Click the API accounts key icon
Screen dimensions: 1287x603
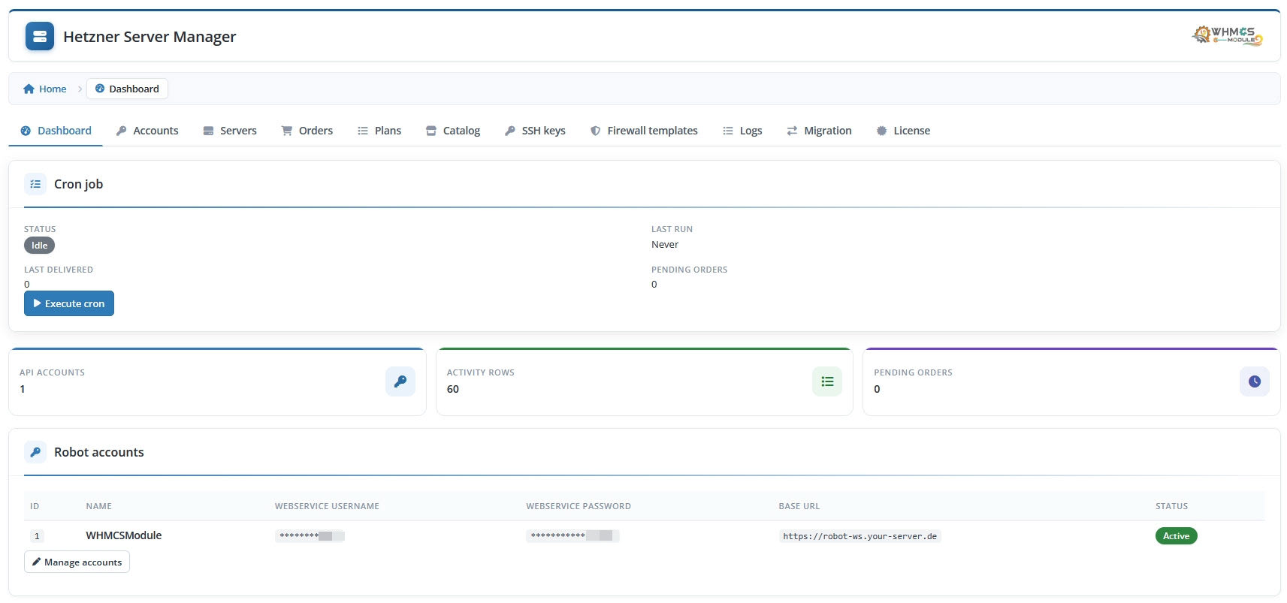click(x=400, y=381)
